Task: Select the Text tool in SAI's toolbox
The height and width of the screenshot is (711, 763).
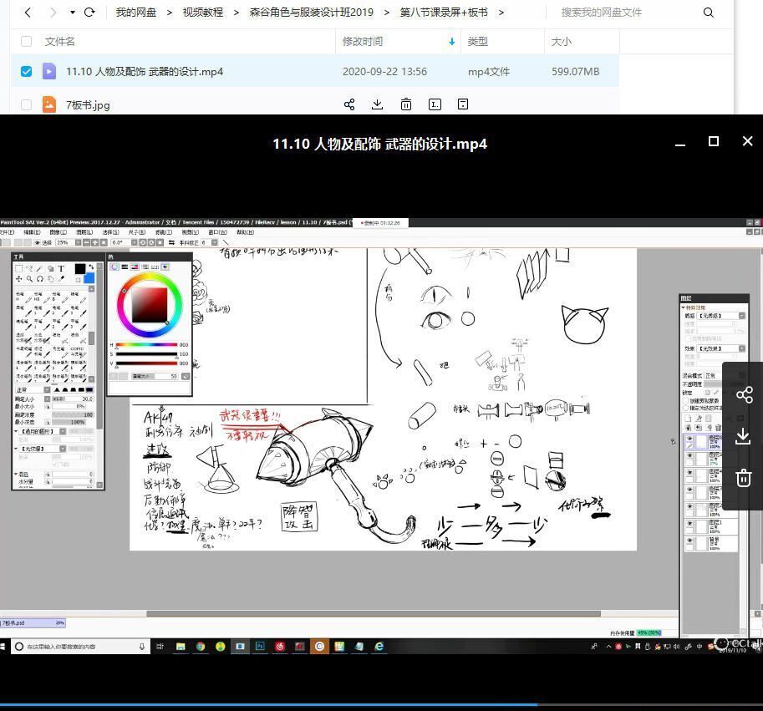Action: pos(61,269)
